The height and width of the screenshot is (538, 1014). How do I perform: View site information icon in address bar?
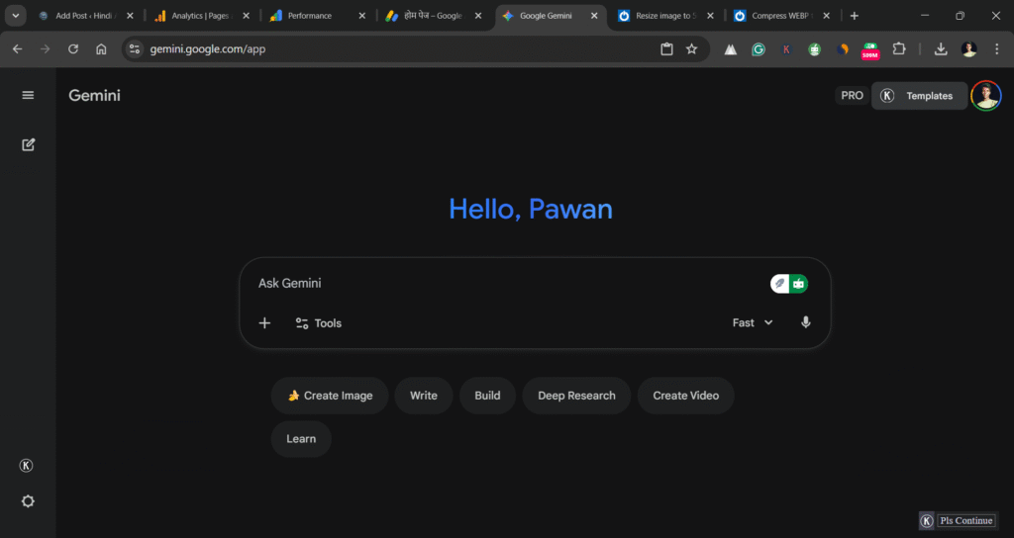(x=135, y=49)
